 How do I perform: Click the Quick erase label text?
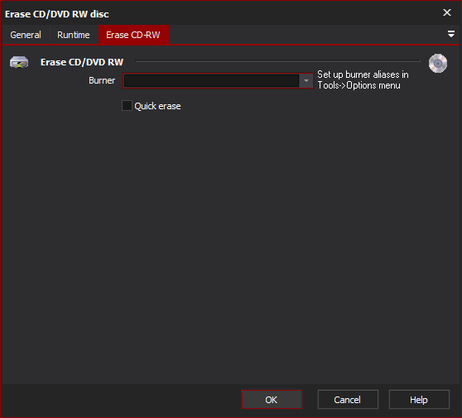pyautogui.click(x=157, y=106)
